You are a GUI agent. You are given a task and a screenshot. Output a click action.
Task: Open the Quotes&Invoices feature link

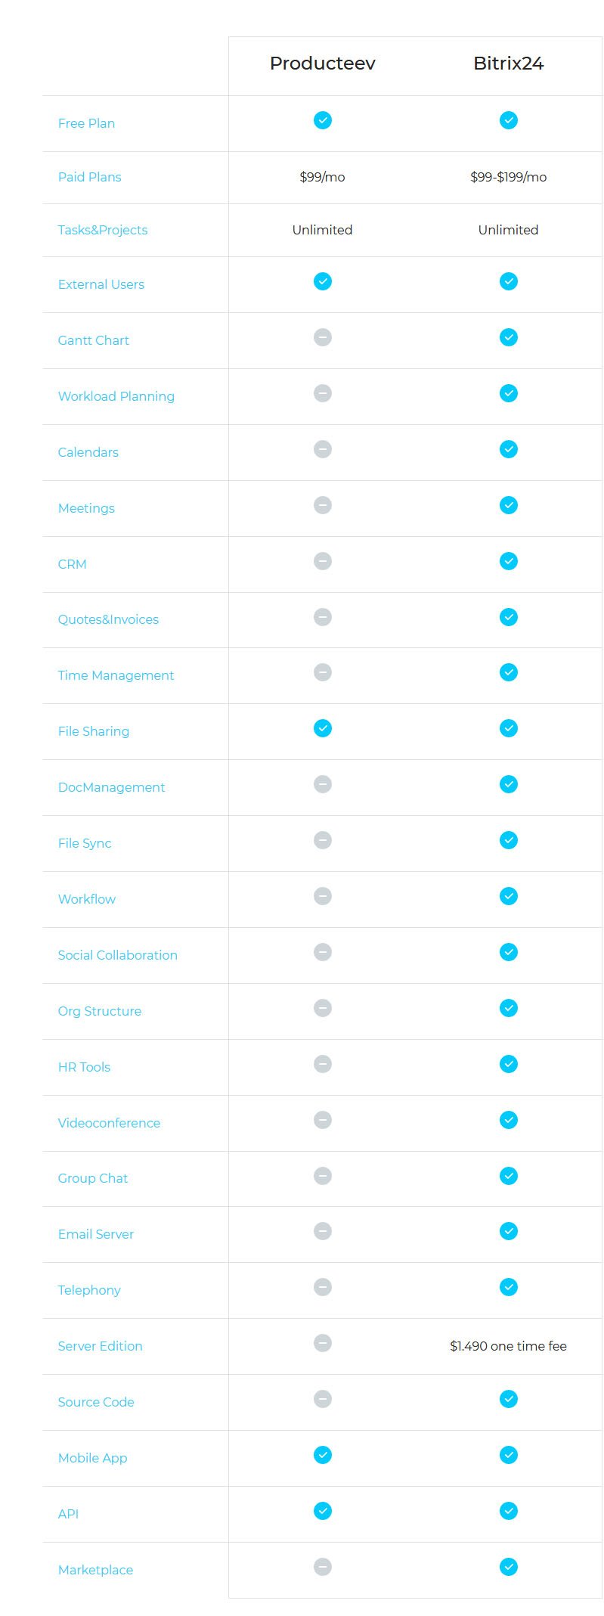coord(108,619)
